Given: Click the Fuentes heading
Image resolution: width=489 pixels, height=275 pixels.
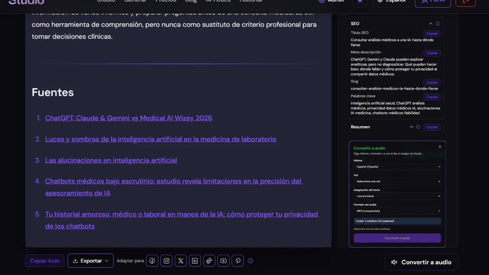Looking at the screenshot, I should click(53, 92).
